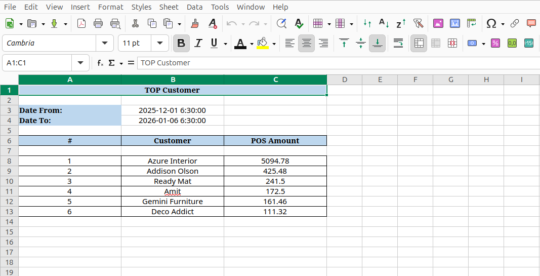
Task: Align cell content to top
Action: click(344, 43)
